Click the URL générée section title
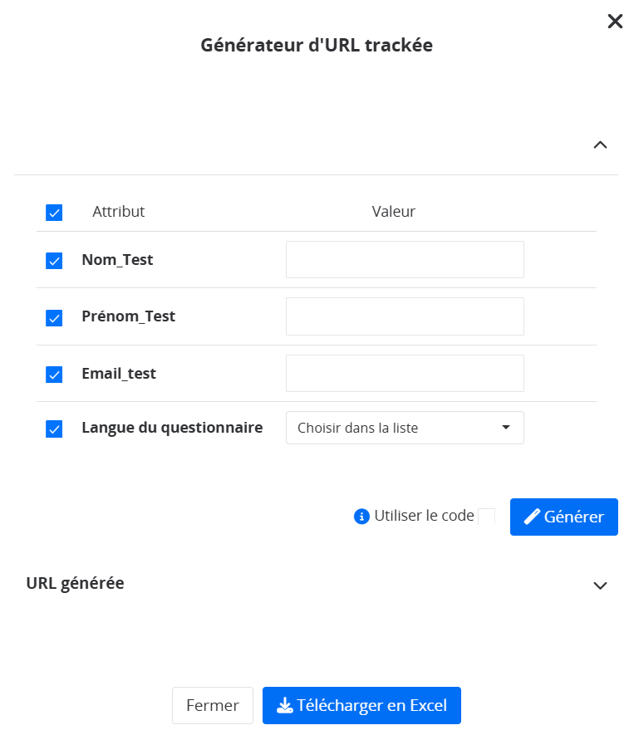634x735 pixels. (x=76, y=583)
